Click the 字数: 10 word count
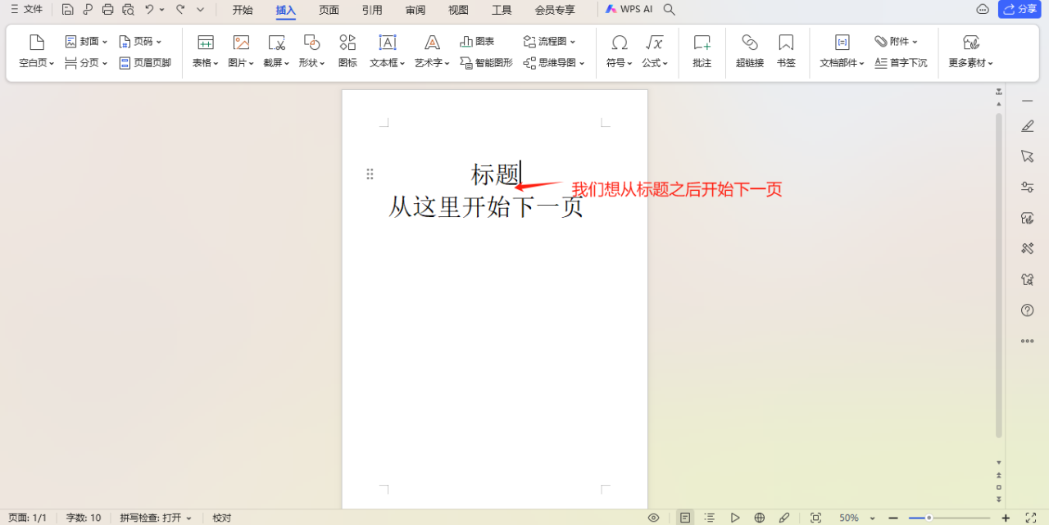This screenshot has width=1049, height=525. (84, 518)
